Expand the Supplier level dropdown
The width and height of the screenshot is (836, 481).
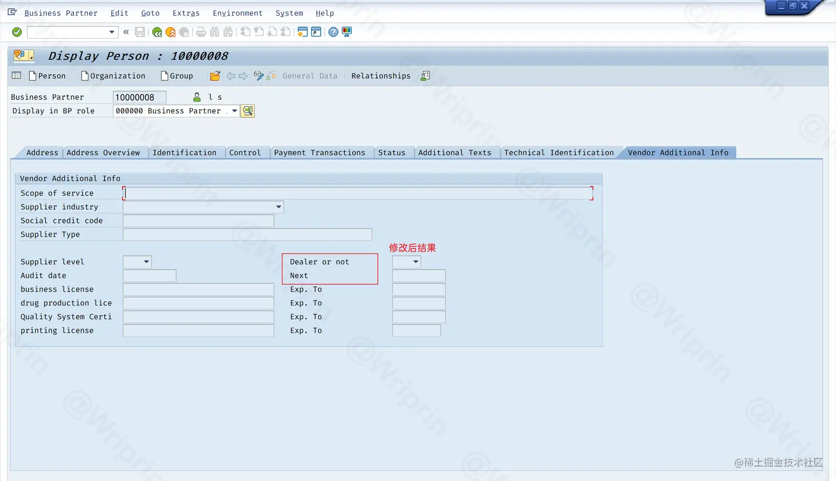click(x=147, y=262)
